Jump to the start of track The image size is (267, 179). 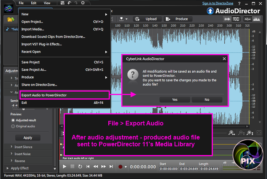pos(88,166)
